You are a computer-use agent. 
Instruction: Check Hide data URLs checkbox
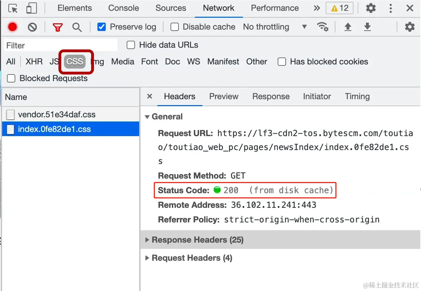click(x=131, y=45)
